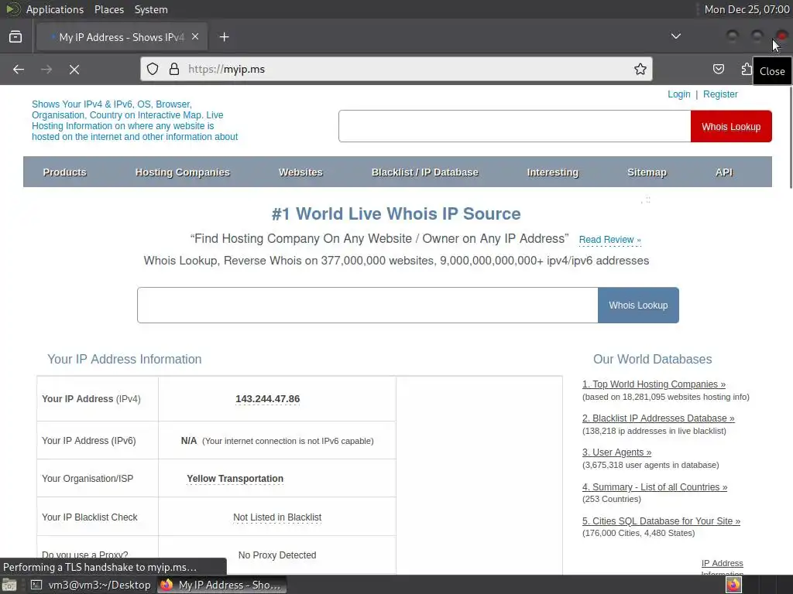Focus the large central Whois input field

[x=368, y=305]
